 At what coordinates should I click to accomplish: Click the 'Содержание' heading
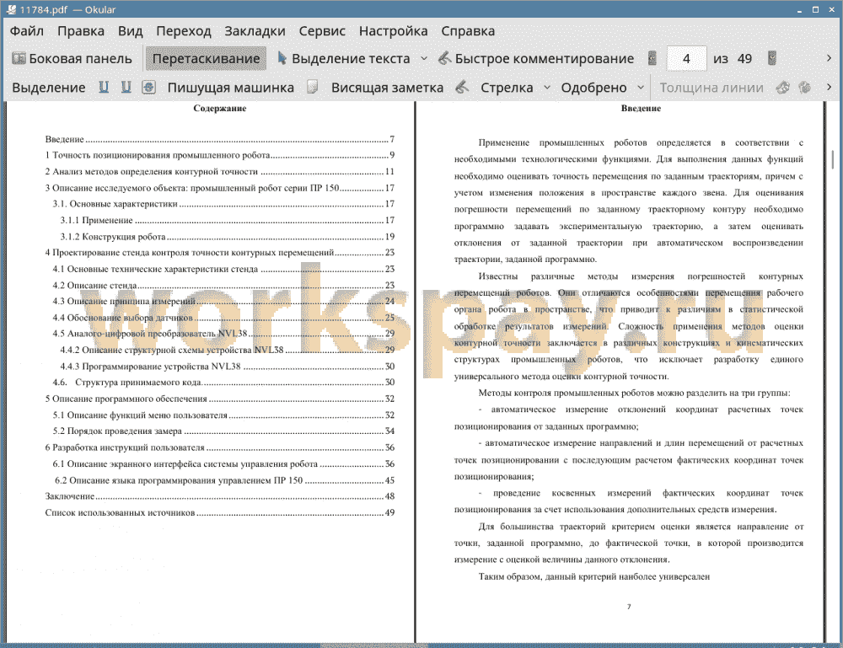click(220, 108)
